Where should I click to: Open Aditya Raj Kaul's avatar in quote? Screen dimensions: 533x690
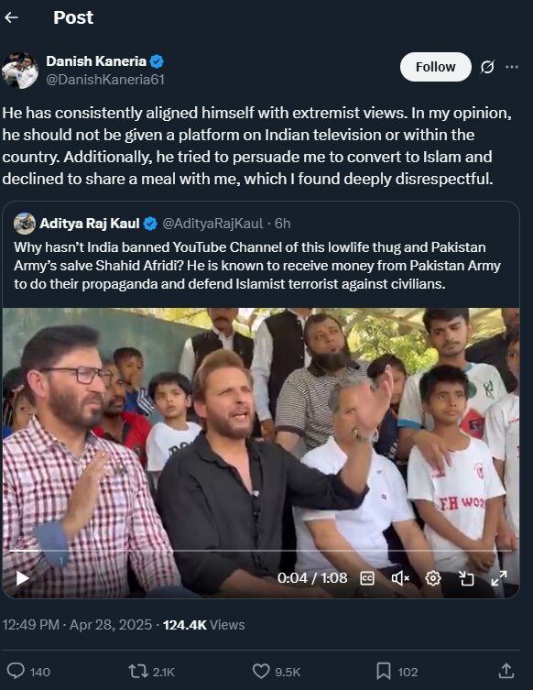pyautogui.click(x=25, y=224)
